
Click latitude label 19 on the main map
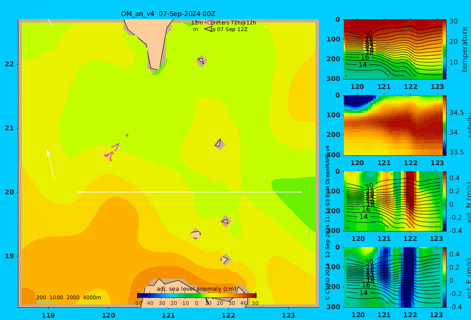9,256
